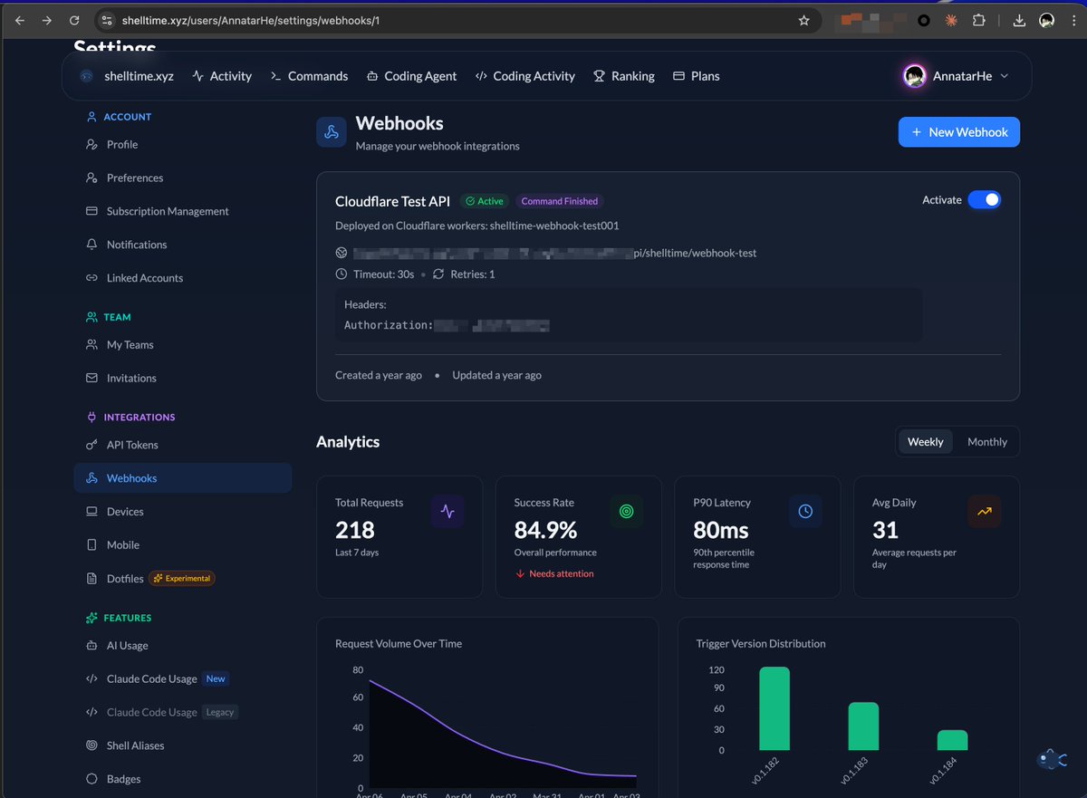Click the Command Finished tag
The image size is (1087, 798).
pos(560,201)
